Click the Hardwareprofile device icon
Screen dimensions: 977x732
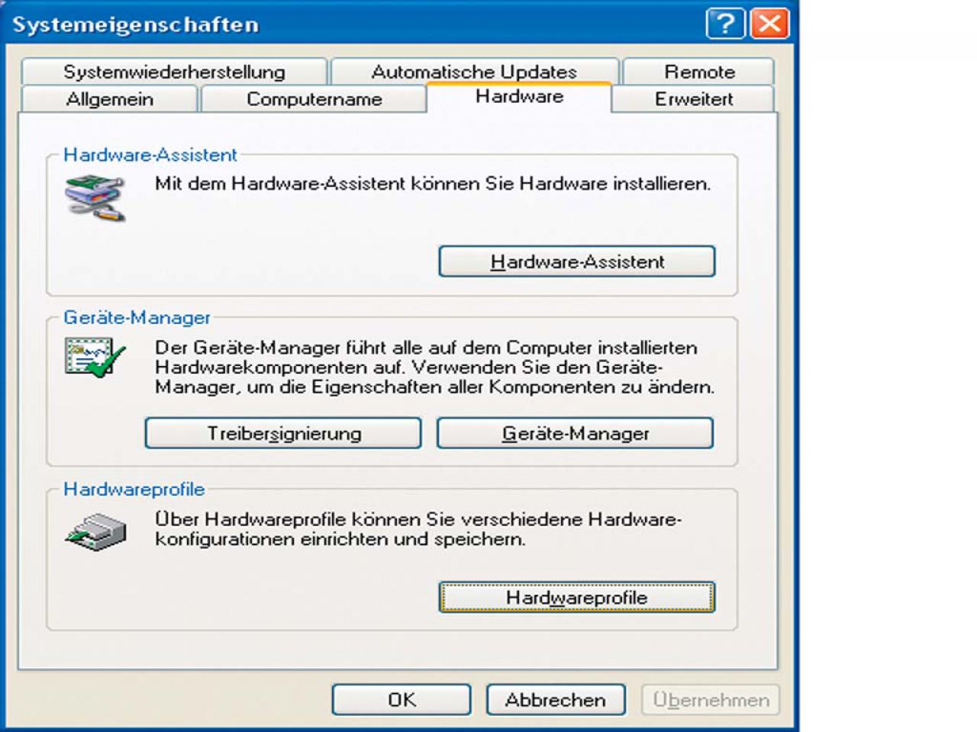(x=95, y=531)
